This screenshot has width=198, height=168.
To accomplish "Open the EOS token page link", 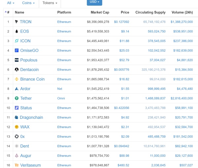I will [25, 31].
